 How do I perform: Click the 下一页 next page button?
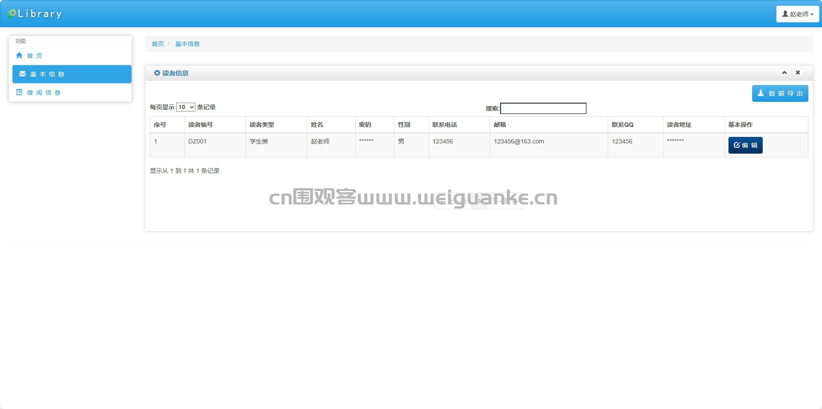(x=505, y=201)
